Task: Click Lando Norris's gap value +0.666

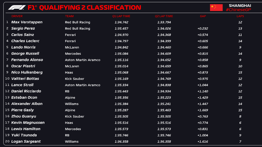Action: point(203,47)
